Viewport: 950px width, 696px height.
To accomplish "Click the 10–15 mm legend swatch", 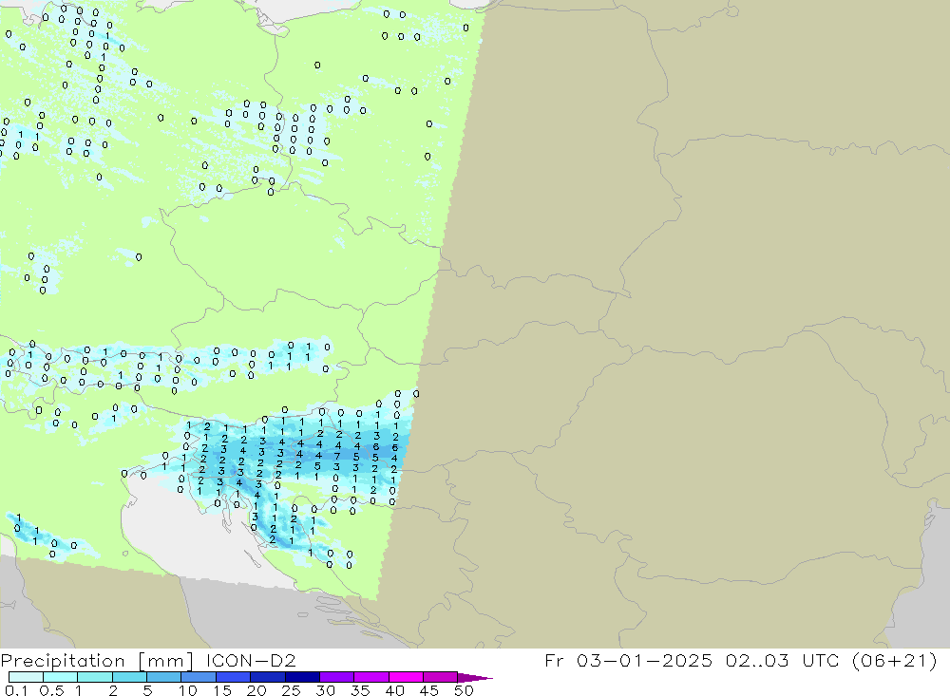I will [x=199, y=677].
